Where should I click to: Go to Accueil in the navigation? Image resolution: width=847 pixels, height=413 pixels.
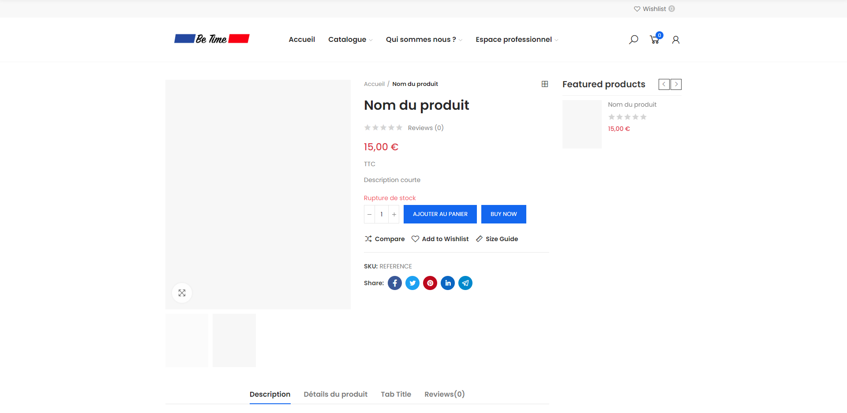point(302,40)
